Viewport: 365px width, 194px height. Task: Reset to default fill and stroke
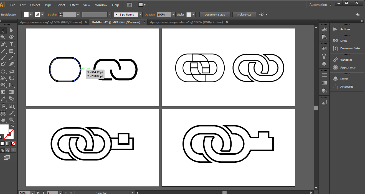pyautogui.click(x=1, y=137)
